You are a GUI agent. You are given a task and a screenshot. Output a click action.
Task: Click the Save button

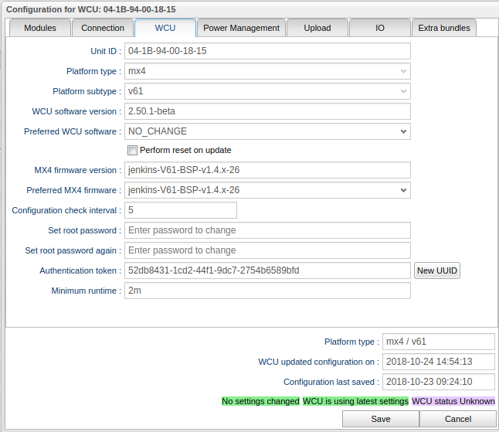pyautogui.click(x=380, y=419)
